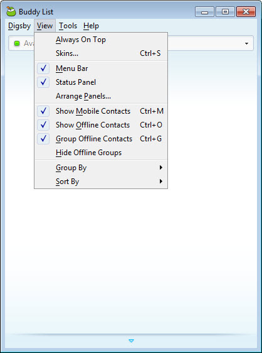
Task: Enable Always On Top
Action: [101, 40]
